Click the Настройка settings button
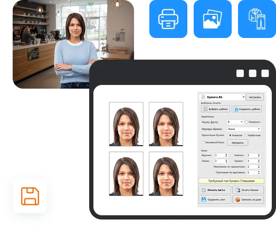Viewport: 276px width, 229px height. [254, 97]
